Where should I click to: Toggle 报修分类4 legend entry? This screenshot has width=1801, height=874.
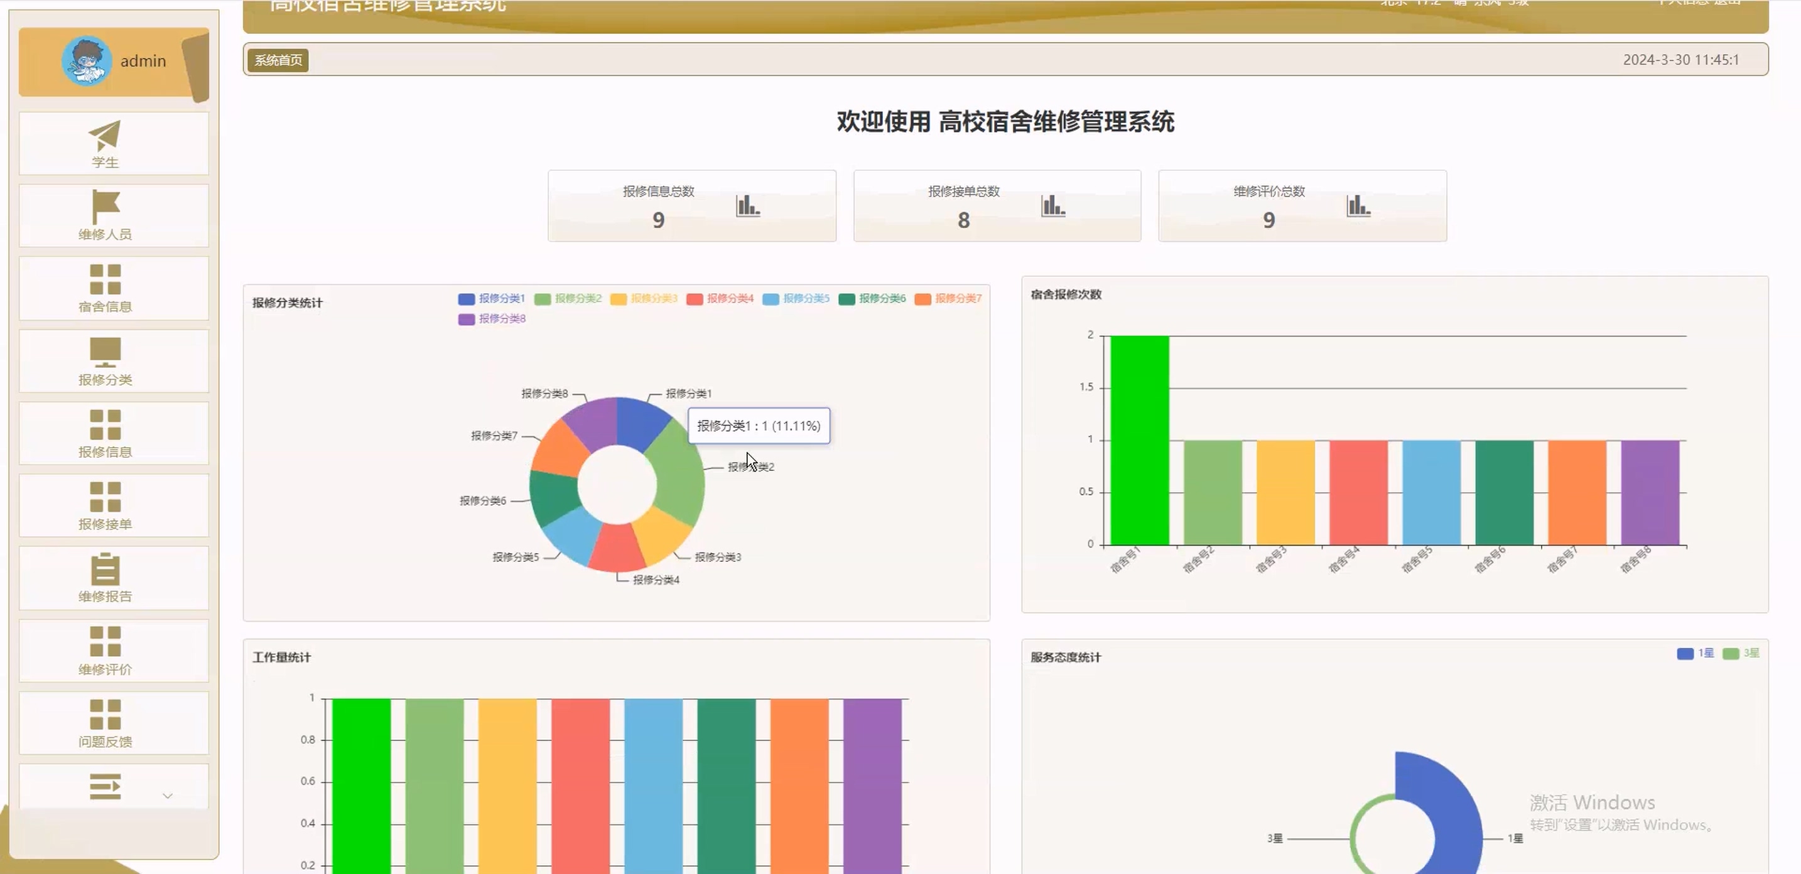pyautogui.click(x=720, y=299)
